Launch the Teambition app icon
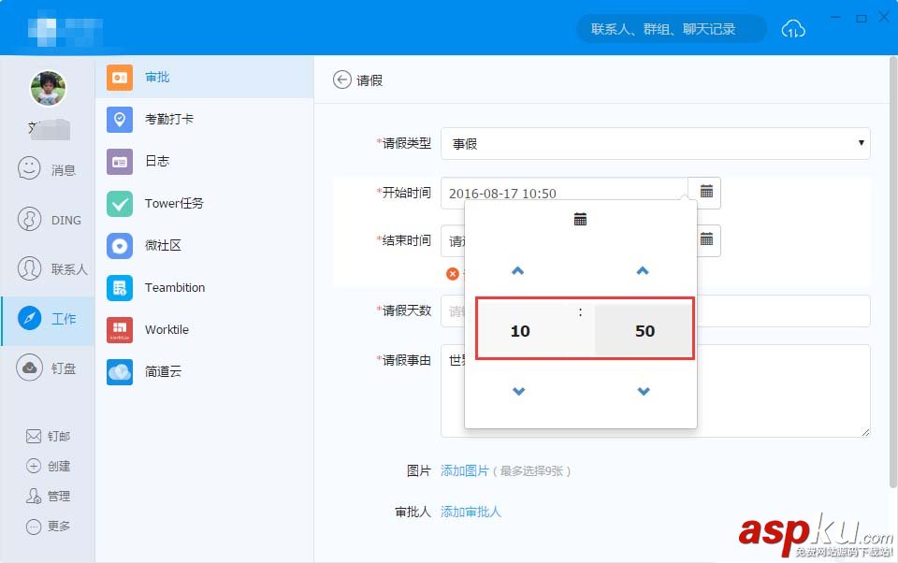 [x=120, y=287]
